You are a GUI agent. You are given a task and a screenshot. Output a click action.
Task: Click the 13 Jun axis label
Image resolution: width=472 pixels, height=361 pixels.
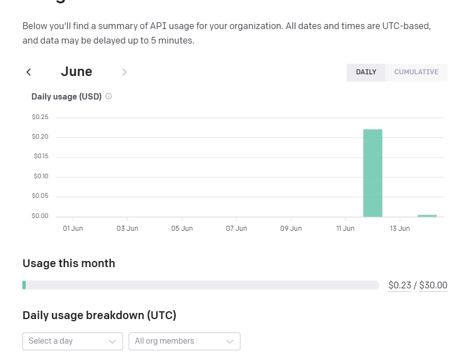tap(400, 229)
